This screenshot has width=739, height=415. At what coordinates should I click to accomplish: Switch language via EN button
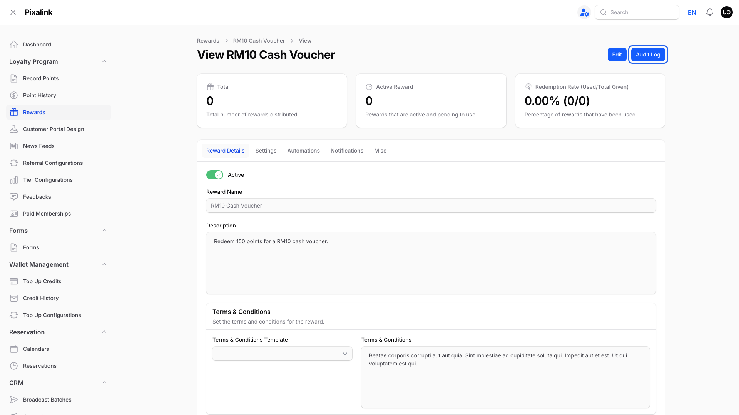pos(692,12)
